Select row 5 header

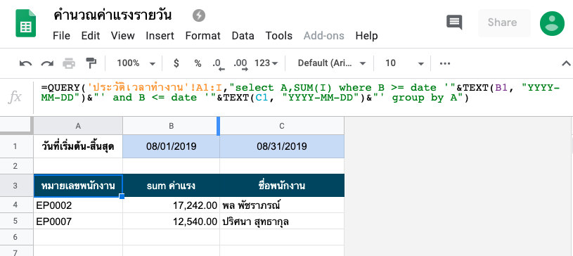pyautogui.click(x=15, y=222)
